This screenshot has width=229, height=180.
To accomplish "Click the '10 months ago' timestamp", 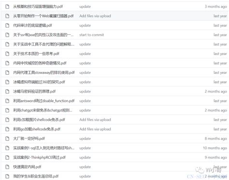I will (215, 148).
